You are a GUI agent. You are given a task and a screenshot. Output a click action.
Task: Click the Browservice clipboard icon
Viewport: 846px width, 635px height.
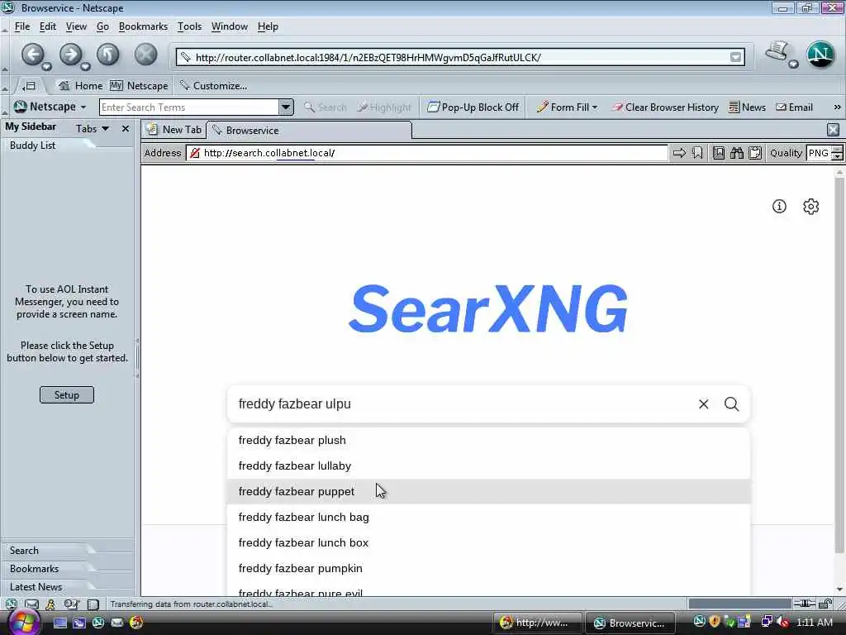point(755,153)
